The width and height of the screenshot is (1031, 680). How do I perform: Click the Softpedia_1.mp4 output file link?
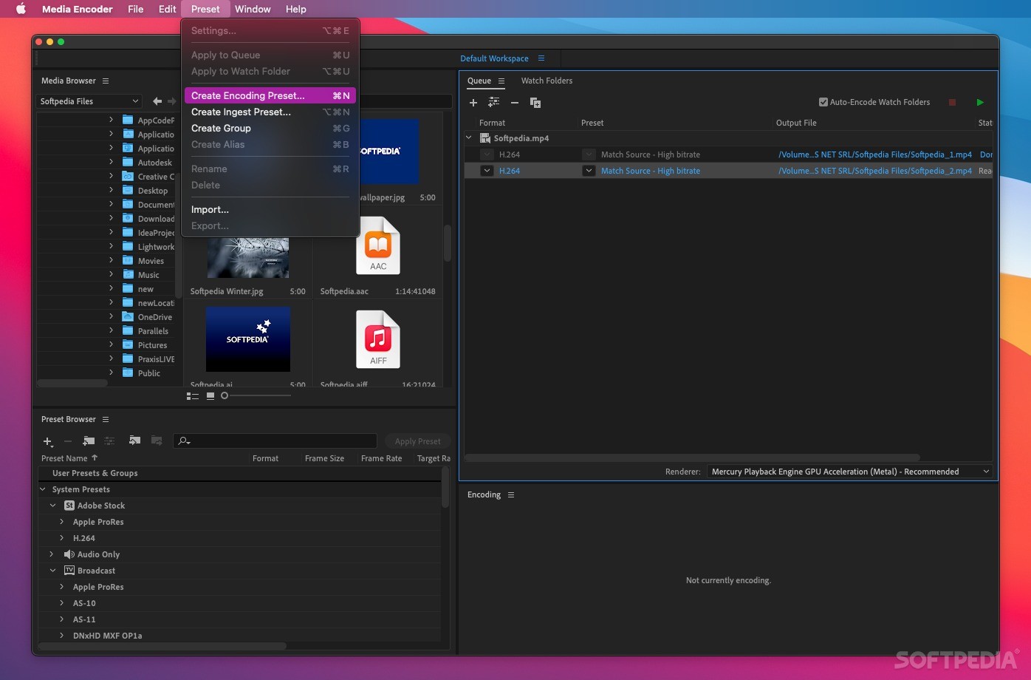click(874, 154)
